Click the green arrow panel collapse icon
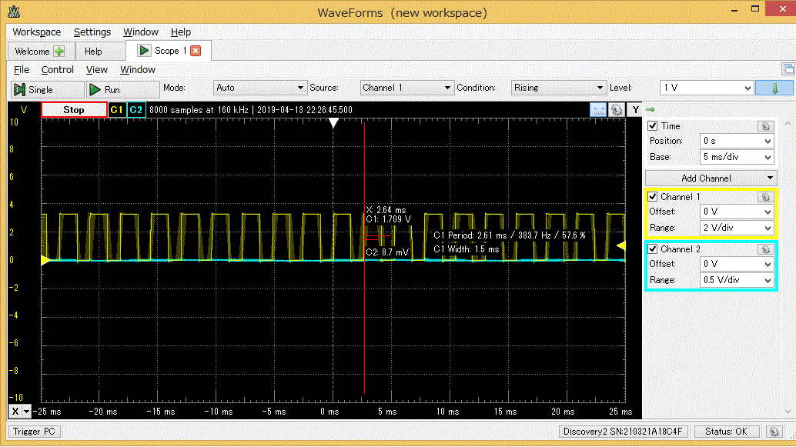 pos(650,109)
